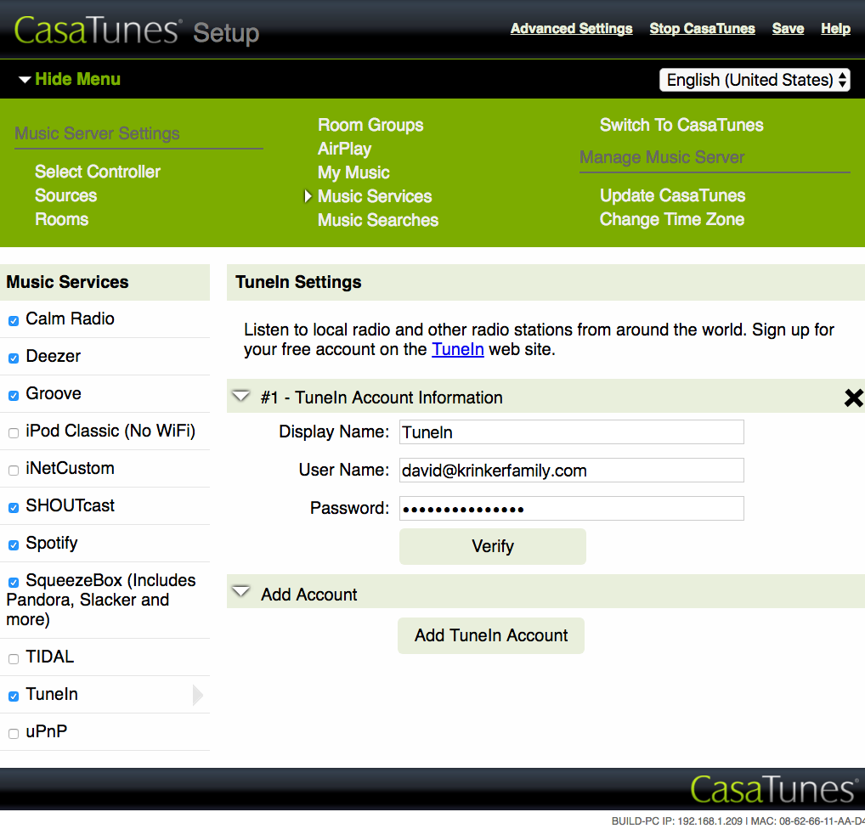Click the Verify button
The width and height of the screenshot is (865, 829).
point(493,546)
